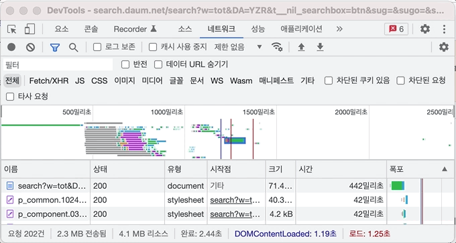Filter requests by 기타 type
Image resolution: width=456 pixels, height=243 pixels.
pyautogui.click(x=307, y=81)
